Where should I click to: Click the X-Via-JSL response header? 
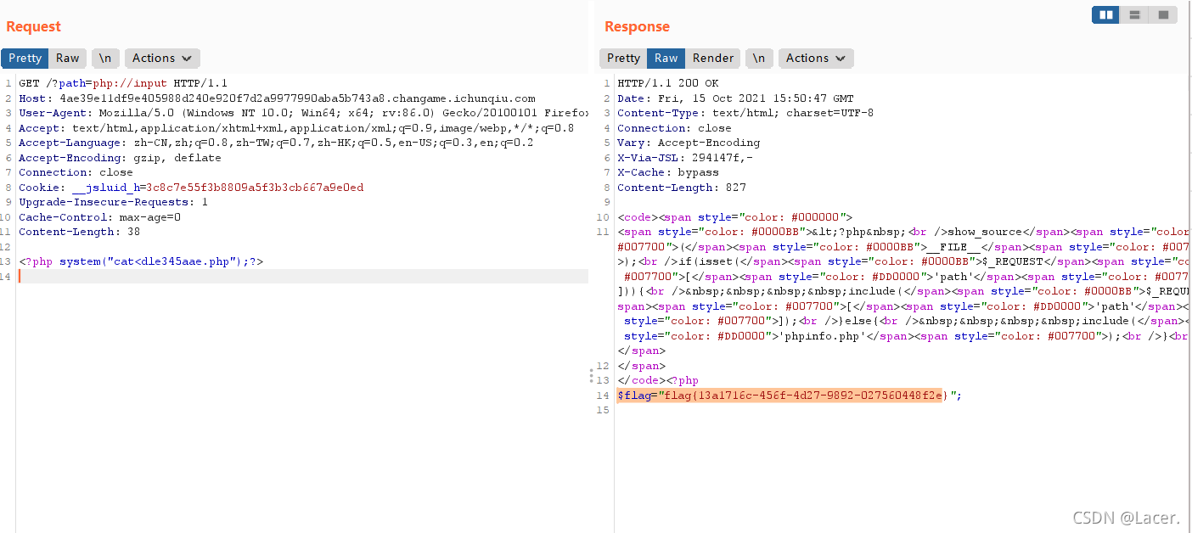685,158
